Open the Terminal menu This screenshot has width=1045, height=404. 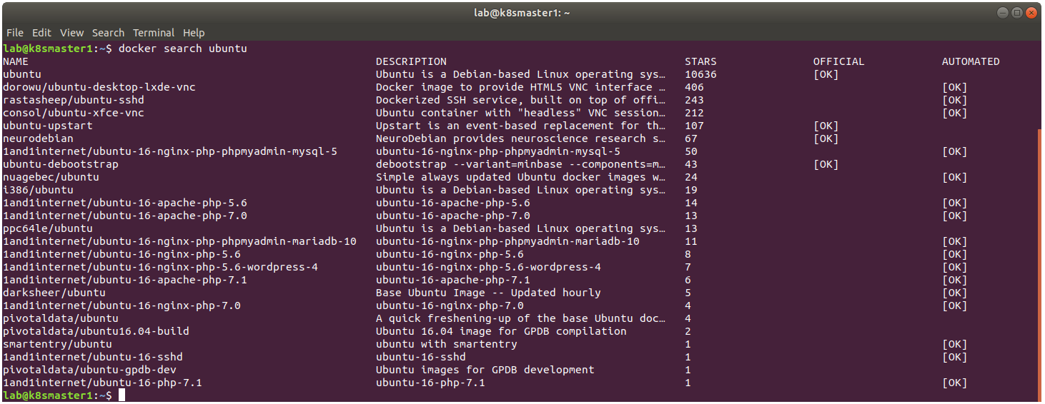pyautogui.click(x=154, y=33)
